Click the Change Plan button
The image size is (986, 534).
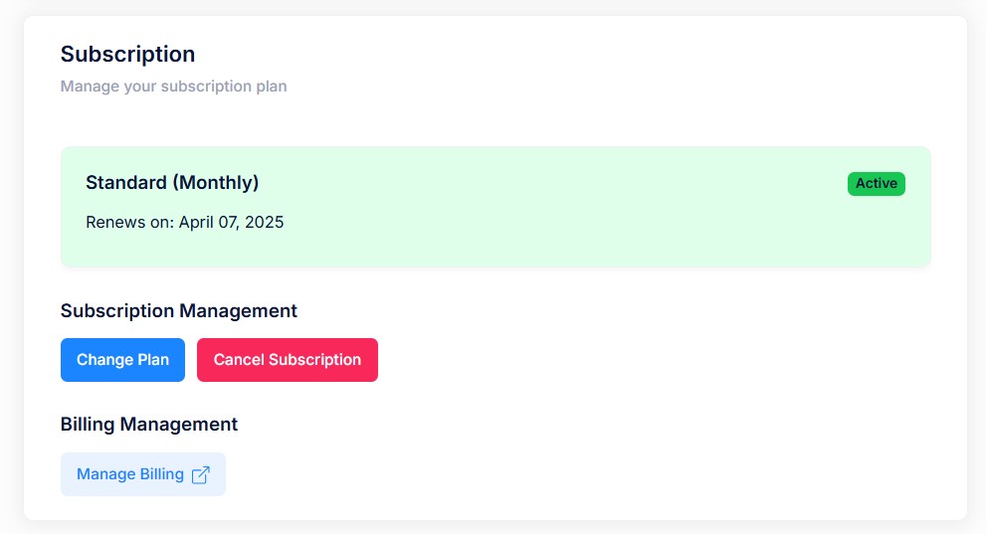coord(122,360)
